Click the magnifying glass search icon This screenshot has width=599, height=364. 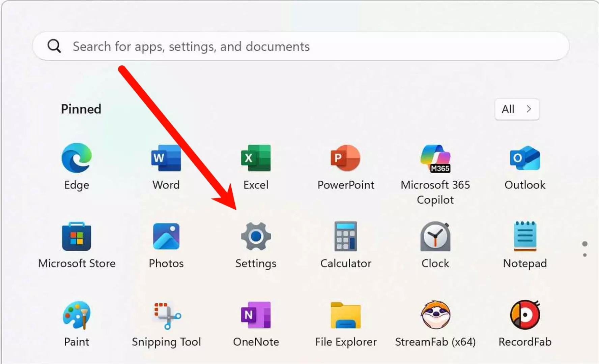coord(54,46)
